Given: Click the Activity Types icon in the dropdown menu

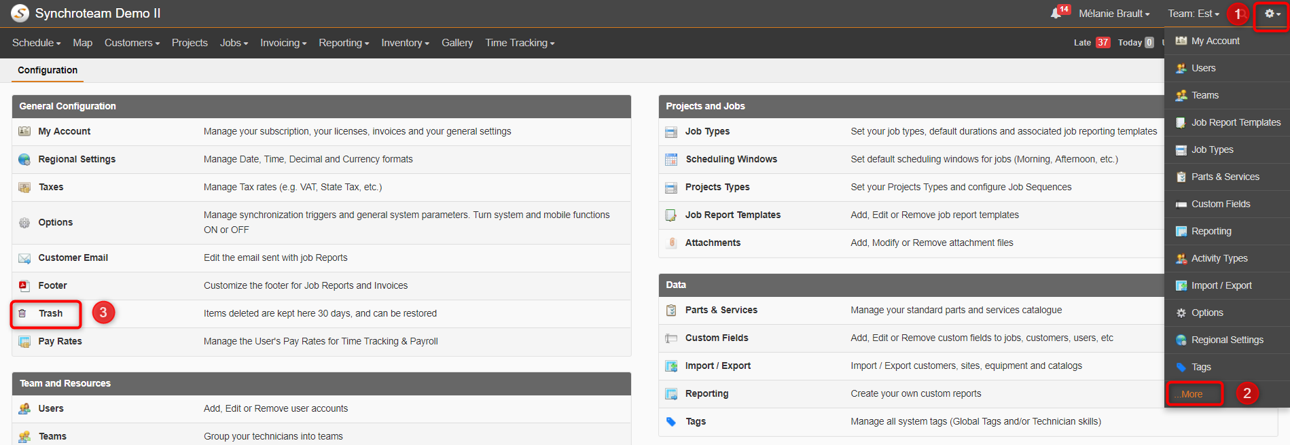Looking at the screenshot, I should point(1181,258).
